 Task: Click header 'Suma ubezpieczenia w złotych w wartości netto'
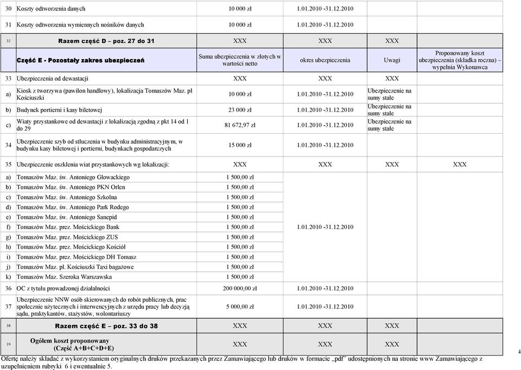click(240, 60)
